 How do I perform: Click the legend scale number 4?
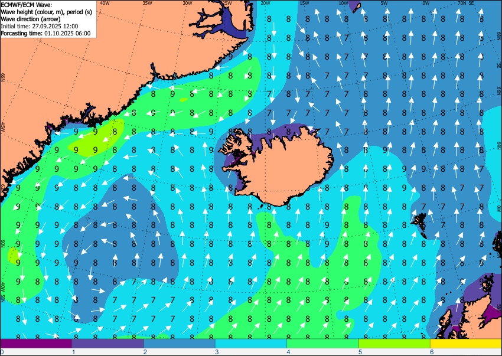pos(288,352)
